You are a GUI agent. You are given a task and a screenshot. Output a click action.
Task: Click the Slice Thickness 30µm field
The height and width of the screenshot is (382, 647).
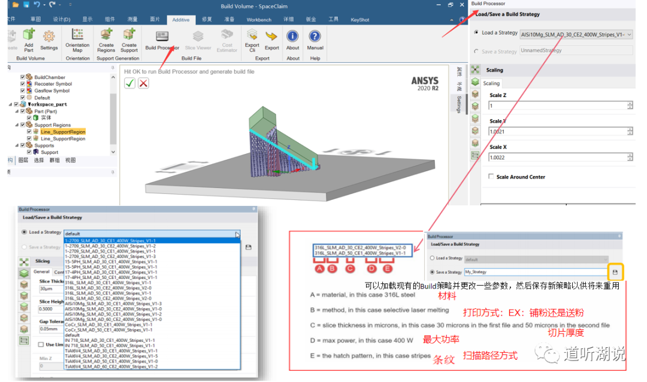pyautogui.click(x=51, y=289)
